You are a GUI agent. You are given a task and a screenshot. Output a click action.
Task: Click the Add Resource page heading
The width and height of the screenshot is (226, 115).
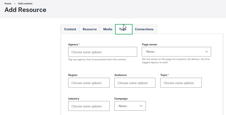click(x=25, y=10)
